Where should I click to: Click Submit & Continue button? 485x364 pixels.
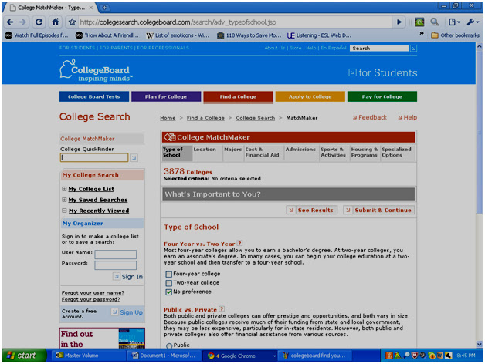pos(379,210)
